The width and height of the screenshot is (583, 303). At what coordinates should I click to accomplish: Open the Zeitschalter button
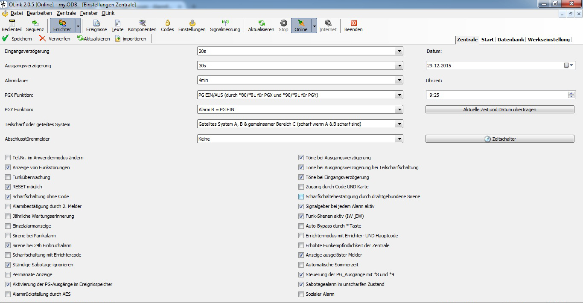click(500, 139)
